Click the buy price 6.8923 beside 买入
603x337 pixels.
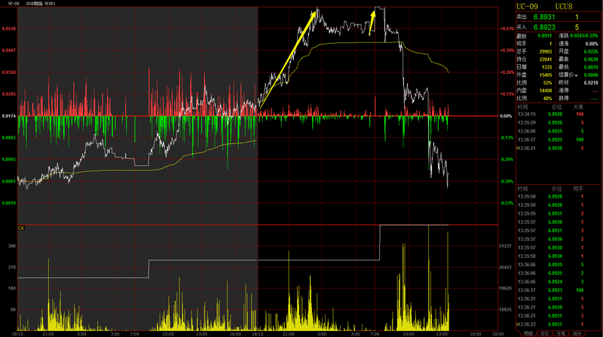click(x=544, y=27)
